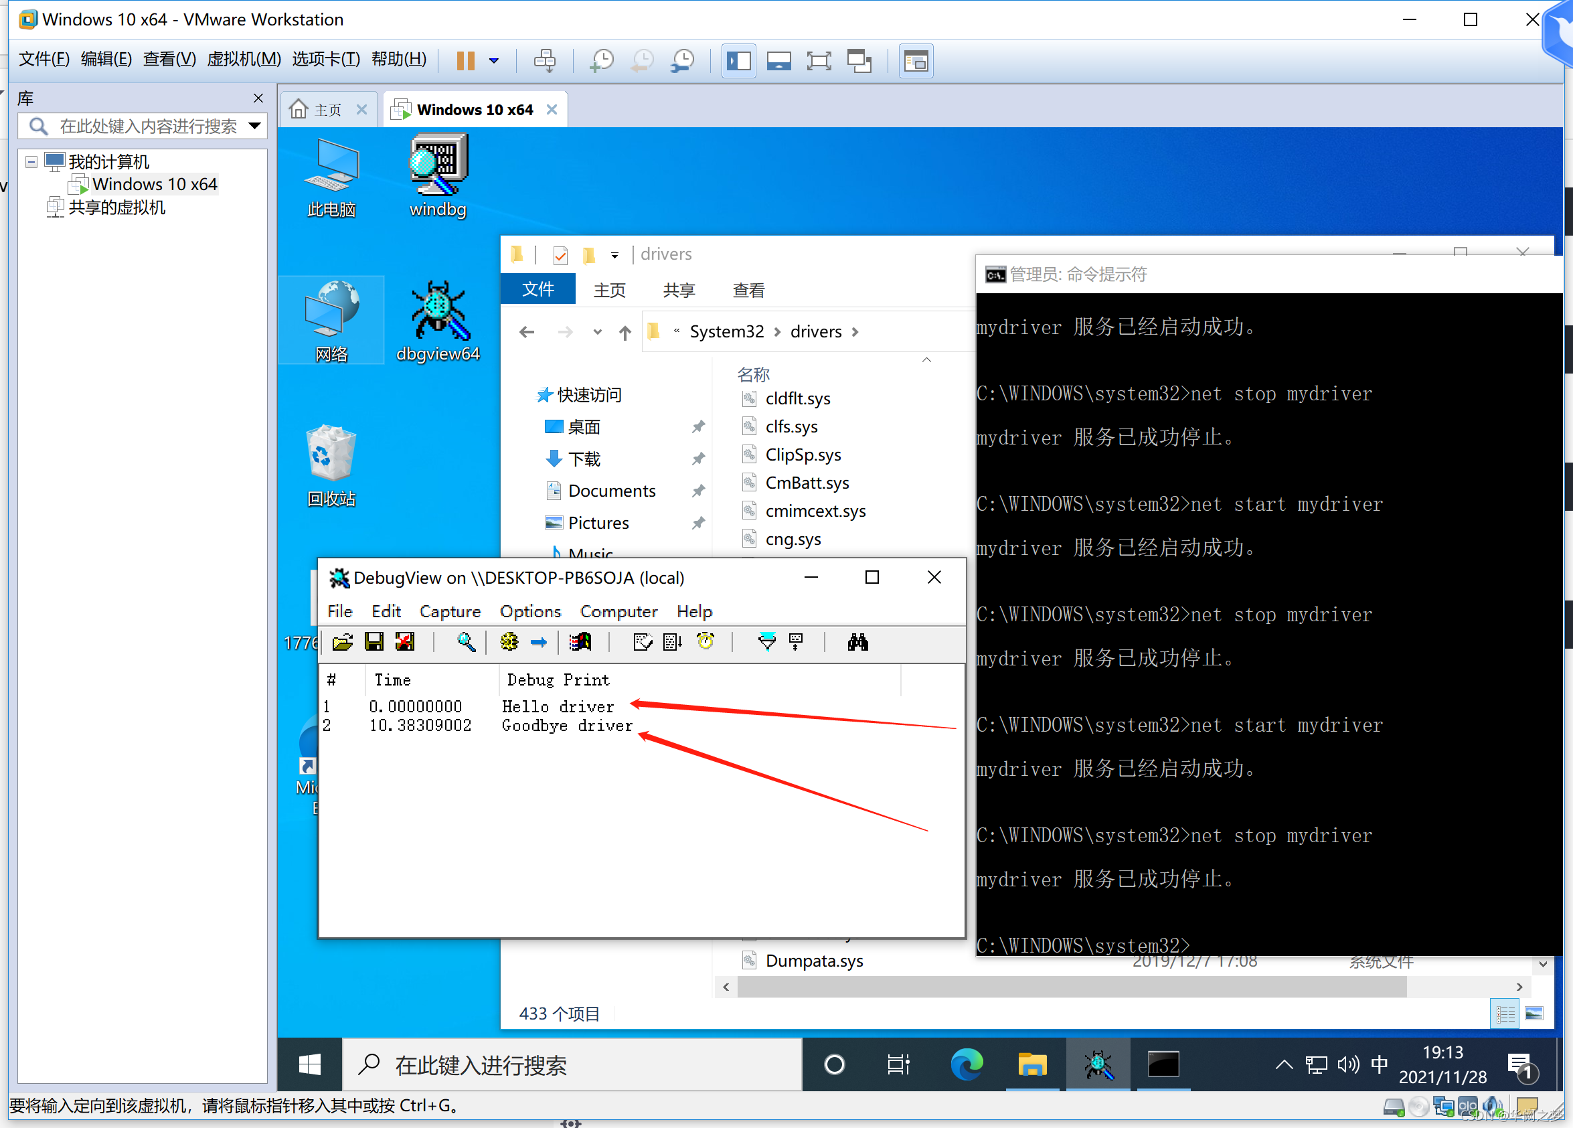Viewport: 1573px width, 1128px height.
Task: Click DebugView clock Time format icon
Action: 706,642
